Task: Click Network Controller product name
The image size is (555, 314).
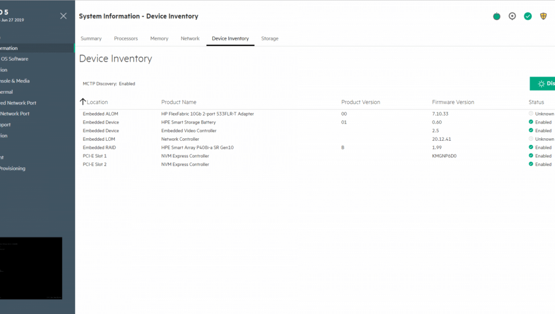Action: click(180, 139)
